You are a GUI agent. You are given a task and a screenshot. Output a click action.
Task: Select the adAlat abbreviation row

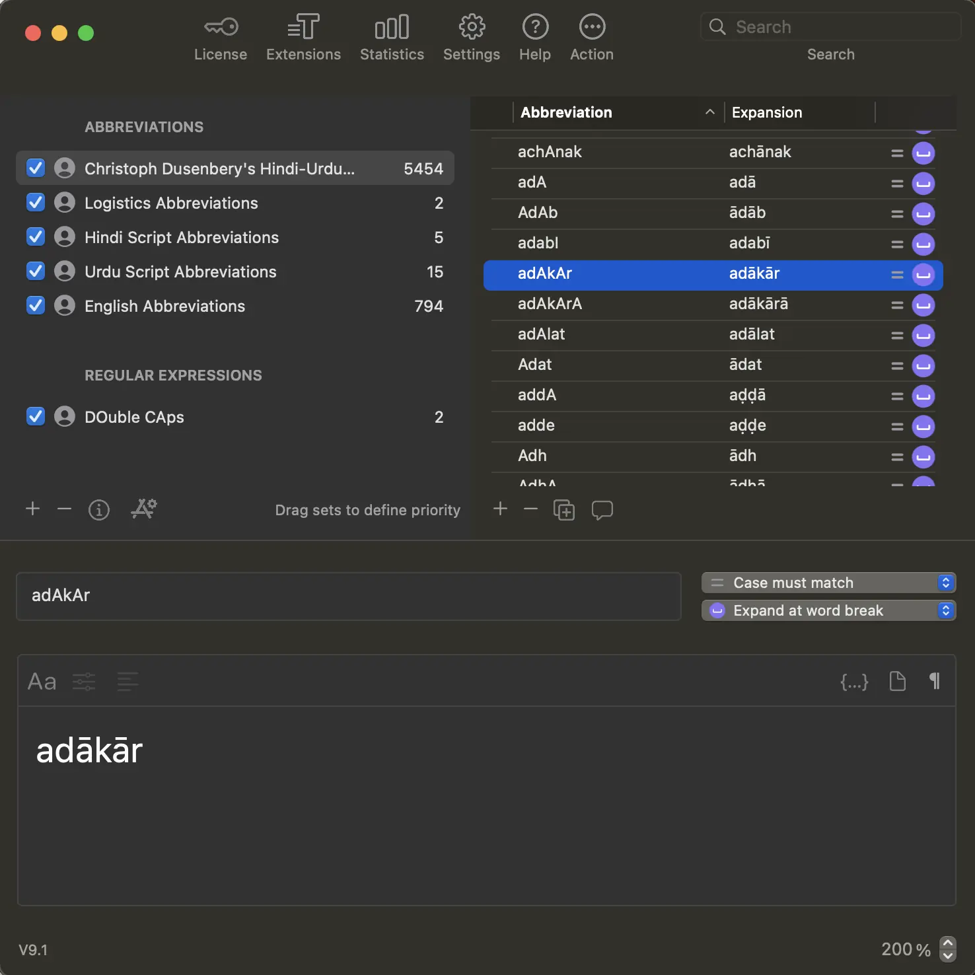tap(713, 335)
